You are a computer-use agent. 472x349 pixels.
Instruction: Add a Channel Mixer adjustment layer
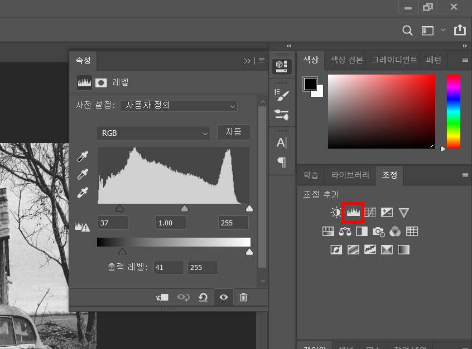(x=395, y=232)
